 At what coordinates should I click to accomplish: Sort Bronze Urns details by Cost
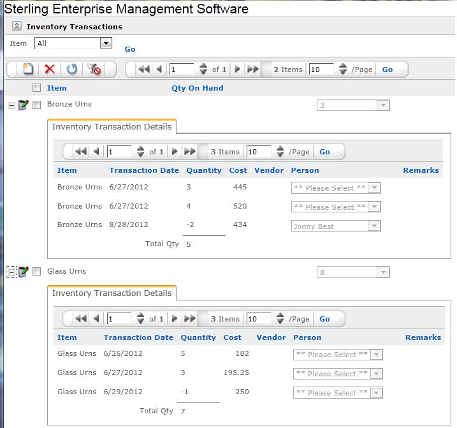coord(238,170)
